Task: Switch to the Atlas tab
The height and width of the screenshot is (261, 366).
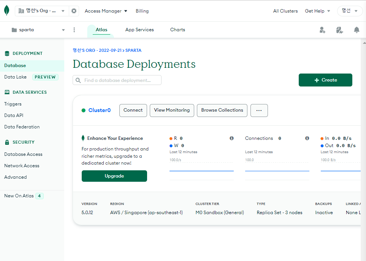Action: pos(101,30)
